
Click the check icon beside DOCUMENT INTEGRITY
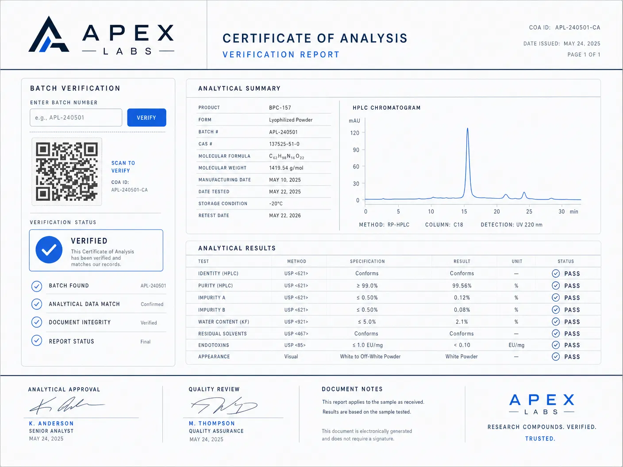37,322
